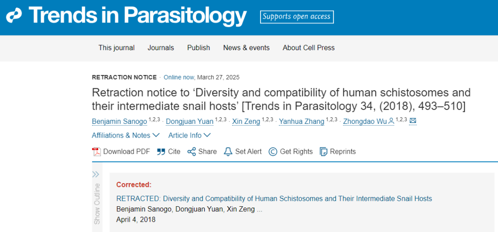Click Supports open access badge

(297, 17)
